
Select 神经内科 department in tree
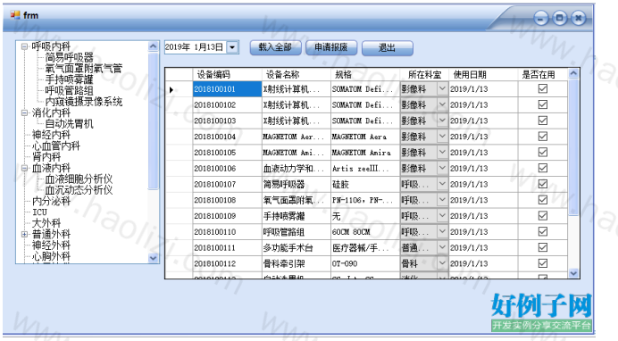(51, 135)
